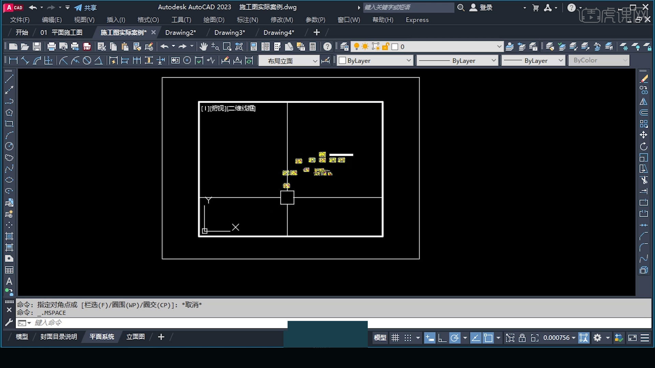
Task: Open the 标注(N) menu
Action: pos(247,20)
